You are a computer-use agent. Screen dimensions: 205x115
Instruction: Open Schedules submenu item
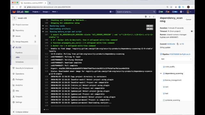[20, 62]
